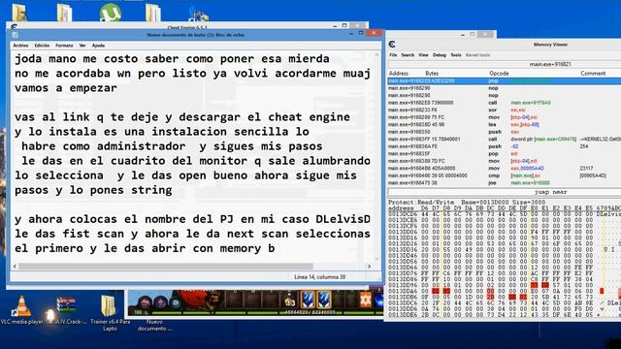Select the cmp [main.exe],ax instruction row
Image resolution: width=621 pixels, height=349 pixels.
(505, 175)
